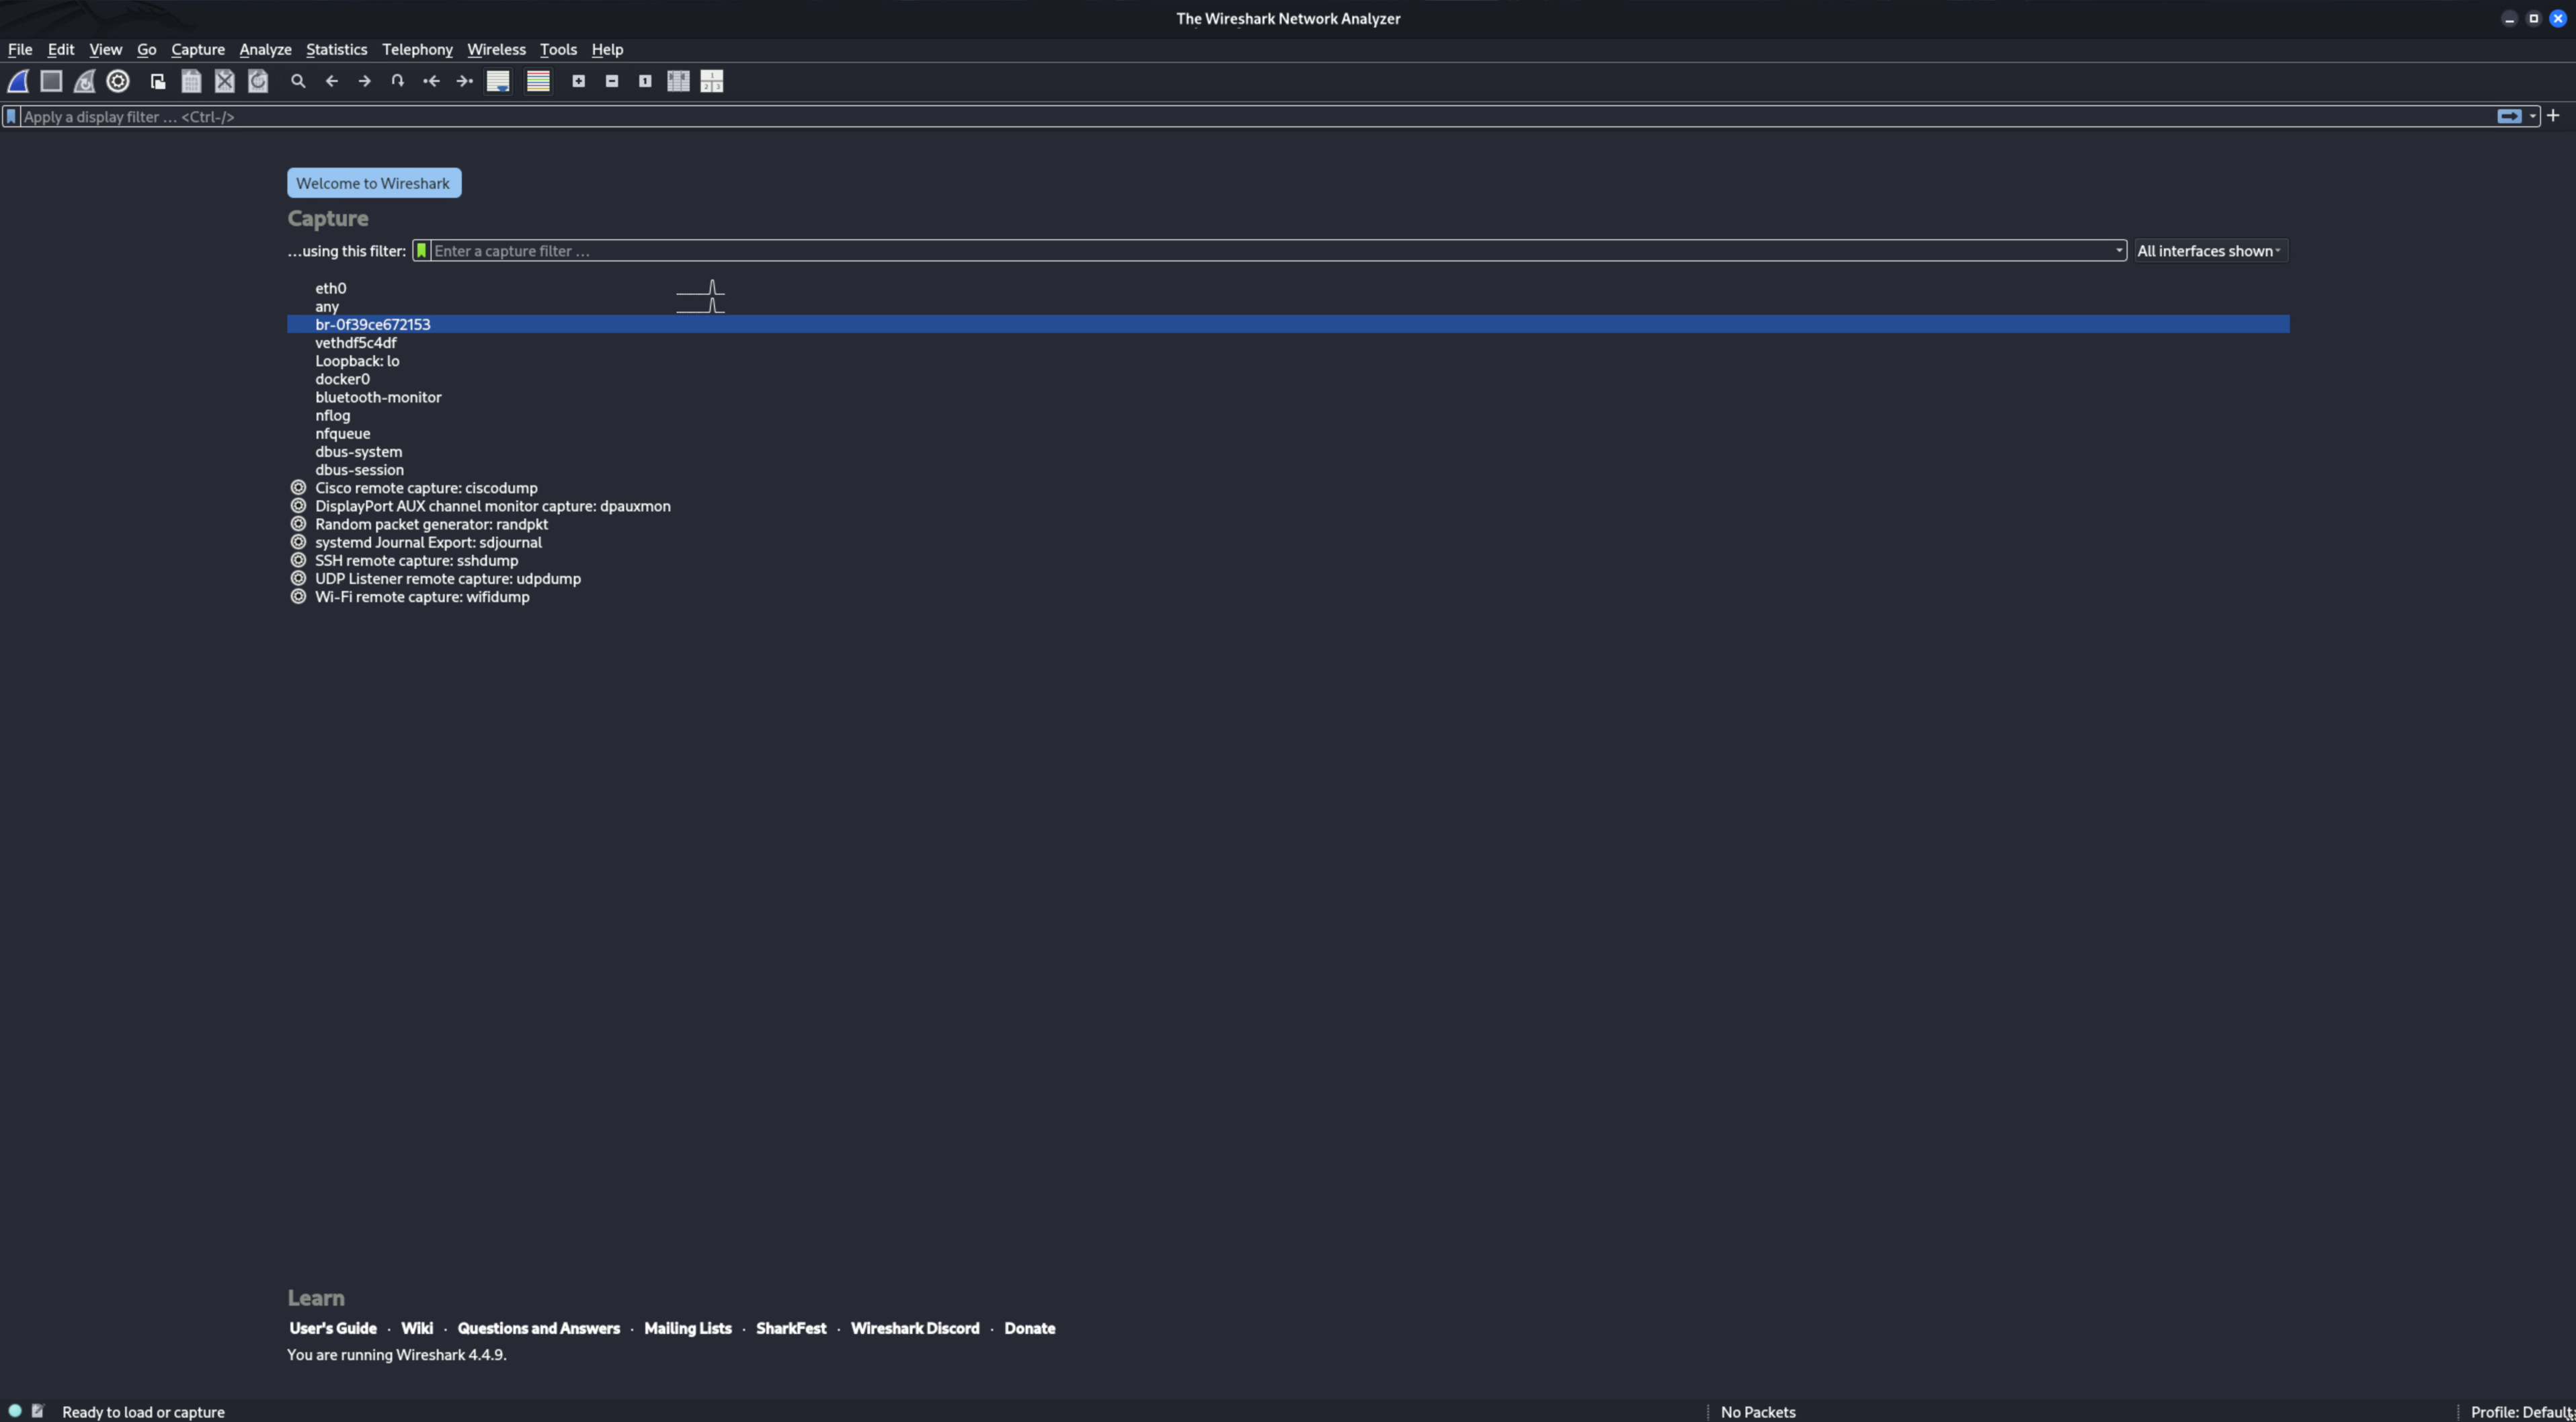2576x1422 pixels.
Task: Click the Welcome to Wireshark button
Action: [x=374, y=183]
